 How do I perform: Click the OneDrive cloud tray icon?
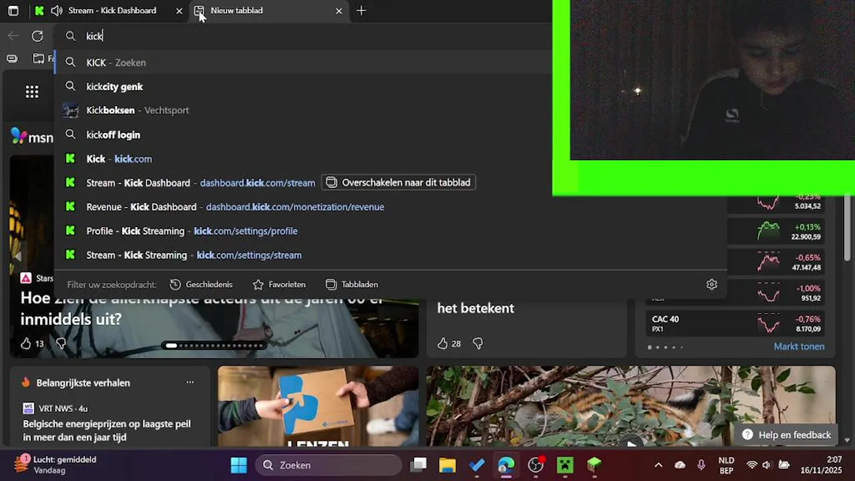[x=680, y=465]
